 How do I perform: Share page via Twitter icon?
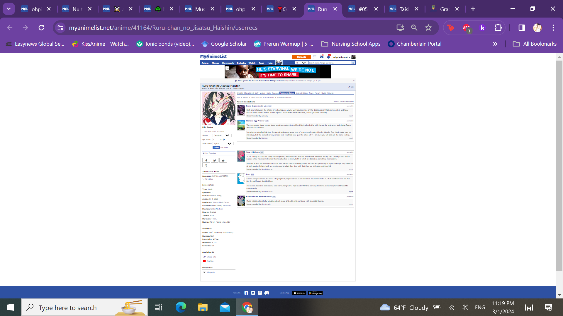[x=215, y=161]
